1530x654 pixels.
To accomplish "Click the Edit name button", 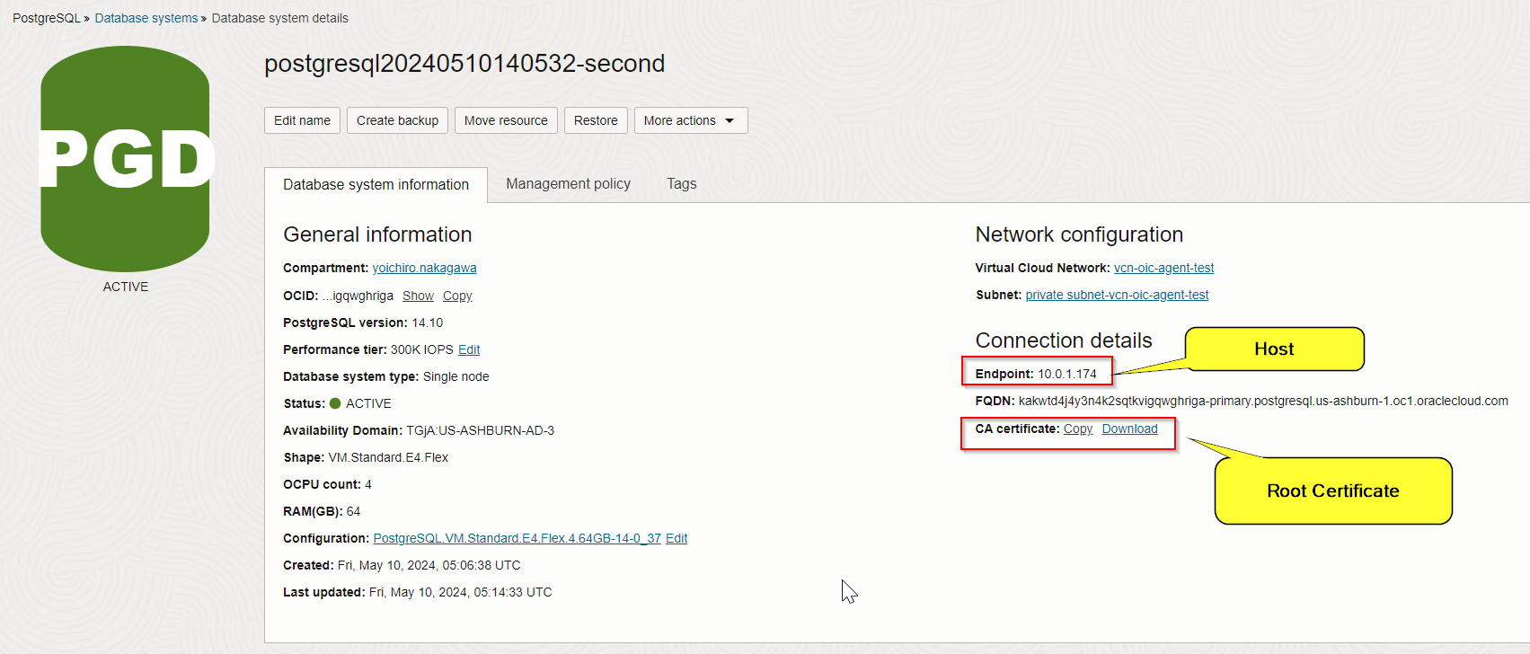I will pos(302,120).
